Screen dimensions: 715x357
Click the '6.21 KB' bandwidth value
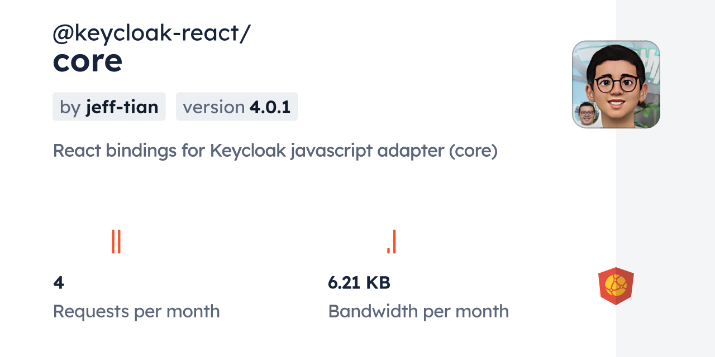tap(359, 283)
